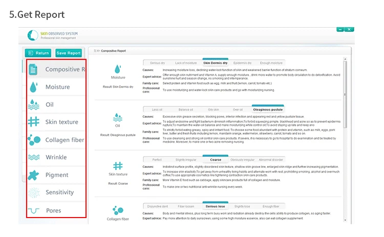Screen dimensions: 384x237
Task: Select the Serious dry moisture tab
Action: [x=157, y=63]
